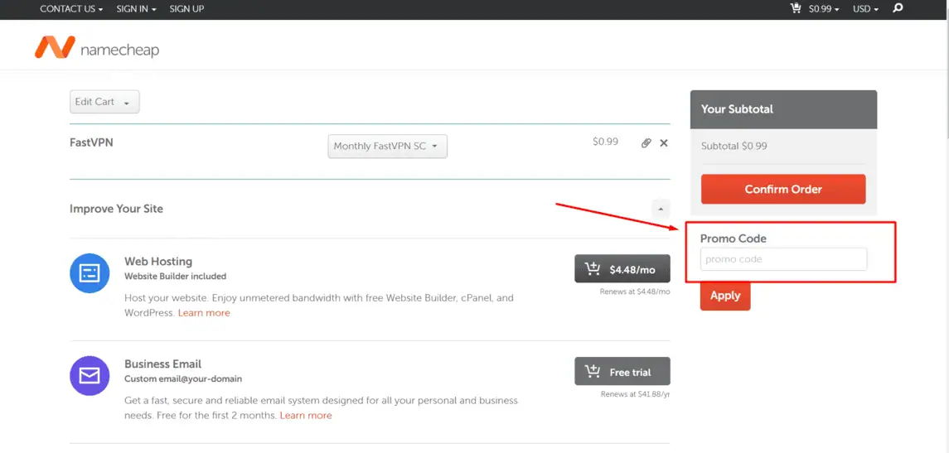Image resolution: width=949 pixels, height=453 pixels.
Task: Click the Improve Your Site heading
Action: click(116, 209)
